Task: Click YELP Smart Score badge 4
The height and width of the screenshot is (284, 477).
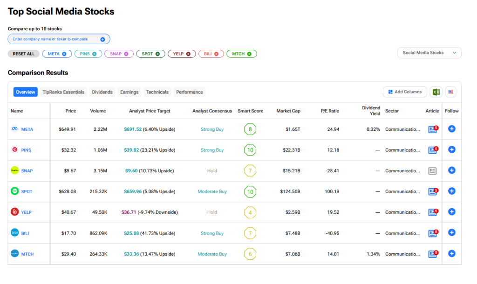Action: 250,212
